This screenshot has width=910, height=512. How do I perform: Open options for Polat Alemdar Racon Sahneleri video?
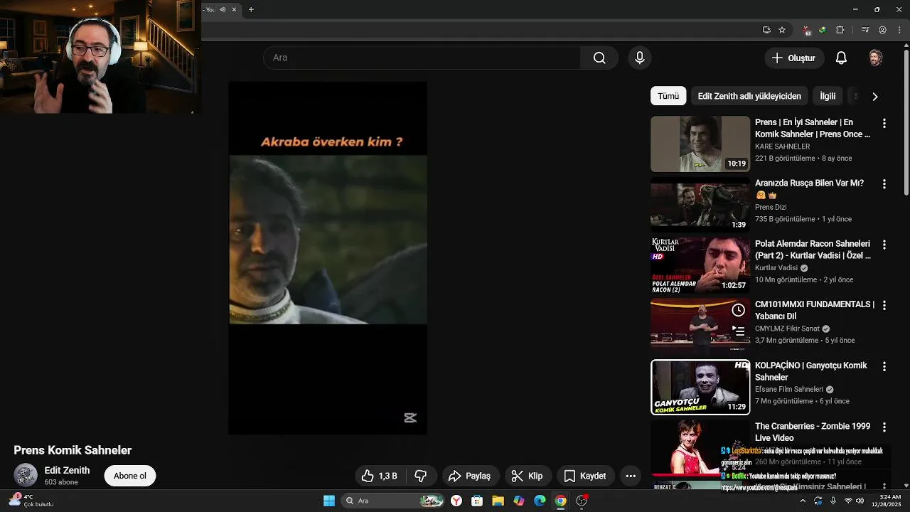[884, 245]
